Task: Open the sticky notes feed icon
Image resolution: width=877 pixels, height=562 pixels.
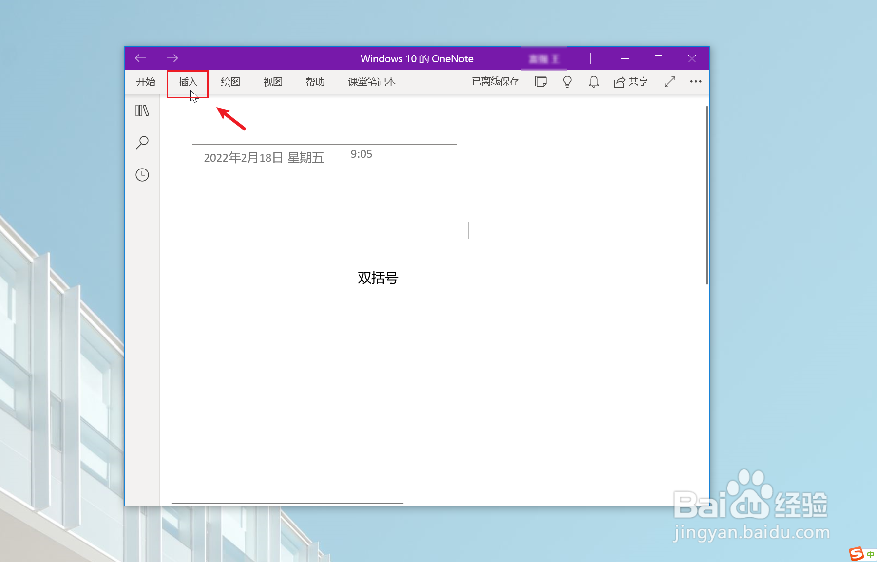Action: pos(541,82)
